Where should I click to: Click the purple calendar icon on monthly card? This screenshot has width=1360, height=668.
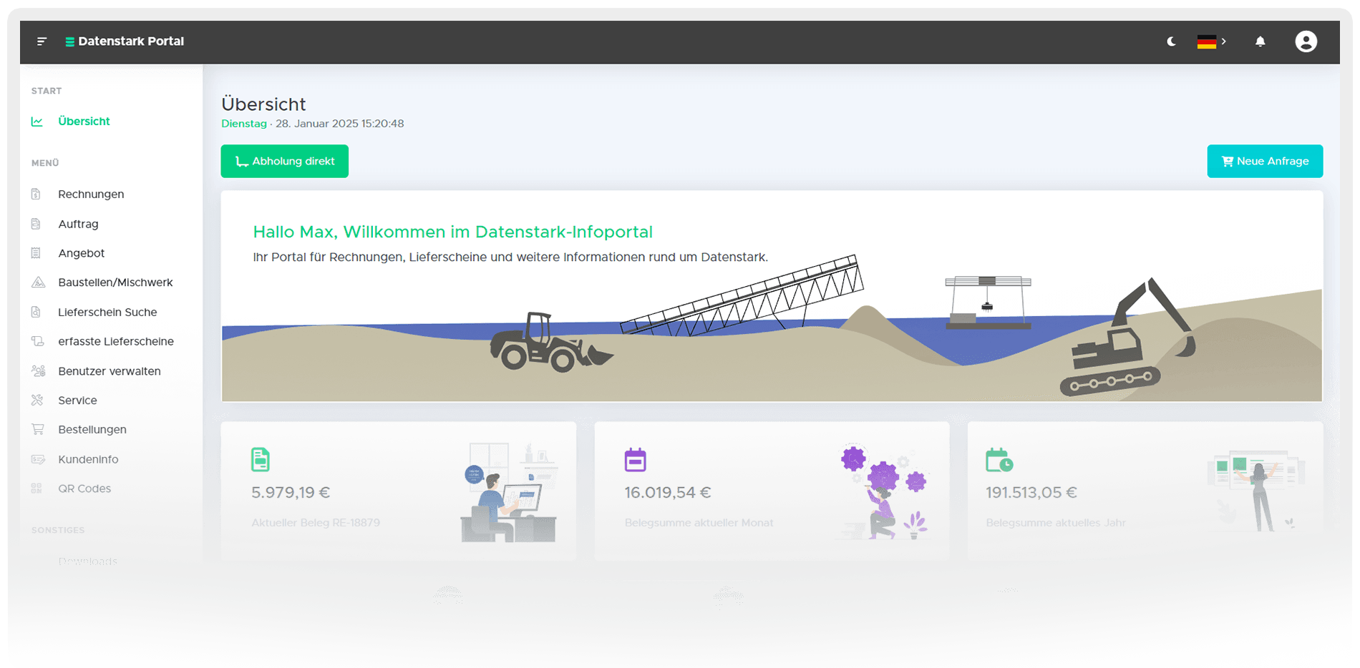635,459
